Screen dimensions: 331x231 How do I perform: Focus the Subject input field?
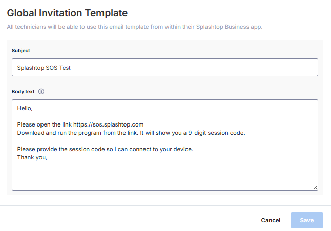coord(165,68)
